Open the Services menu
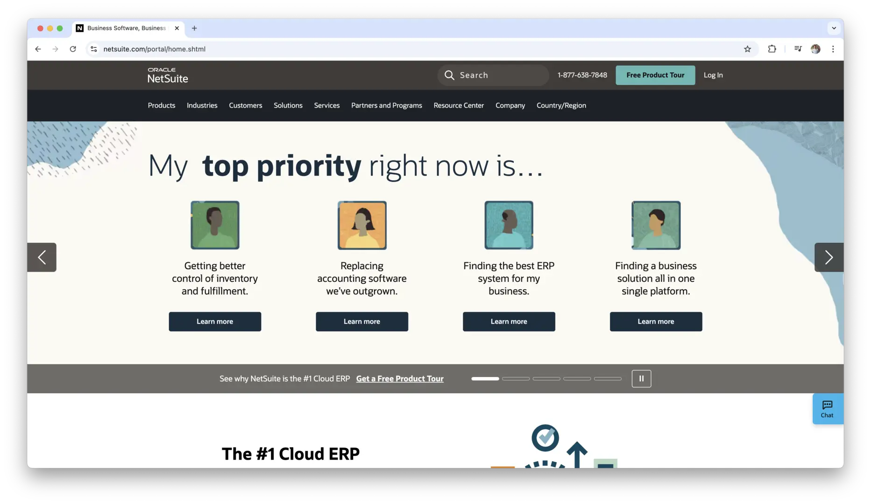871x504 pixels. 327,105
